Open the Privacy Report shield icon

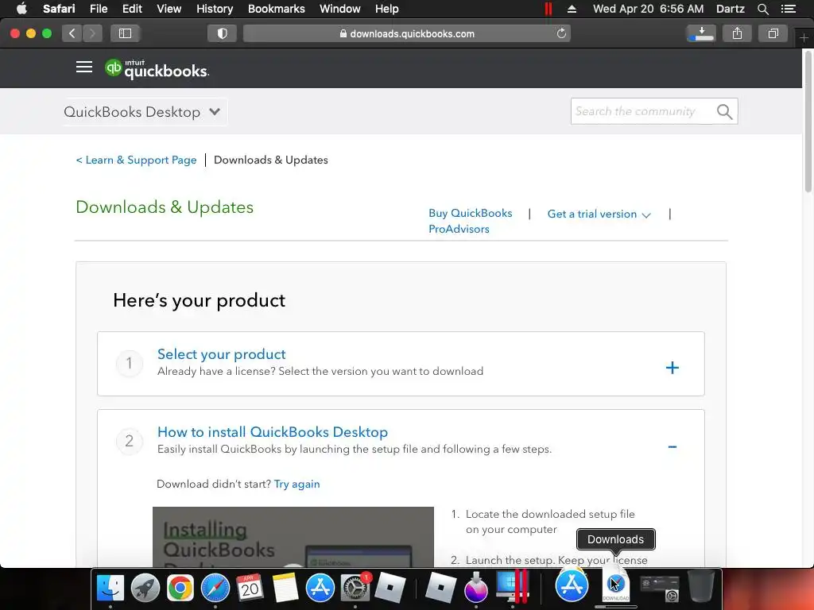pyautogui.click(x=223, y=33)
